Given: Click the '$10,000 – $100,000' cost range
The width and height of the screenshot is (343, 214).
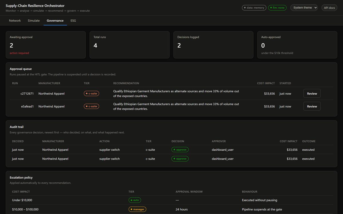Looking at the screenshot, I should (25, 209).
